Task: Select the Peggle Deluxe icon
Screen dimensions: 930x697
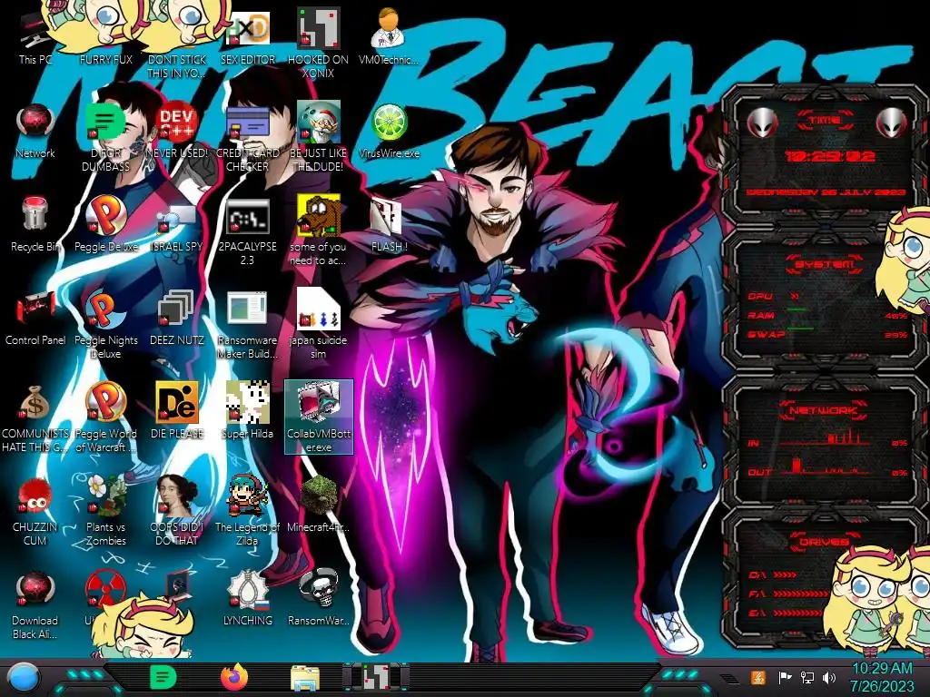Action: click(x=105, y=224)
